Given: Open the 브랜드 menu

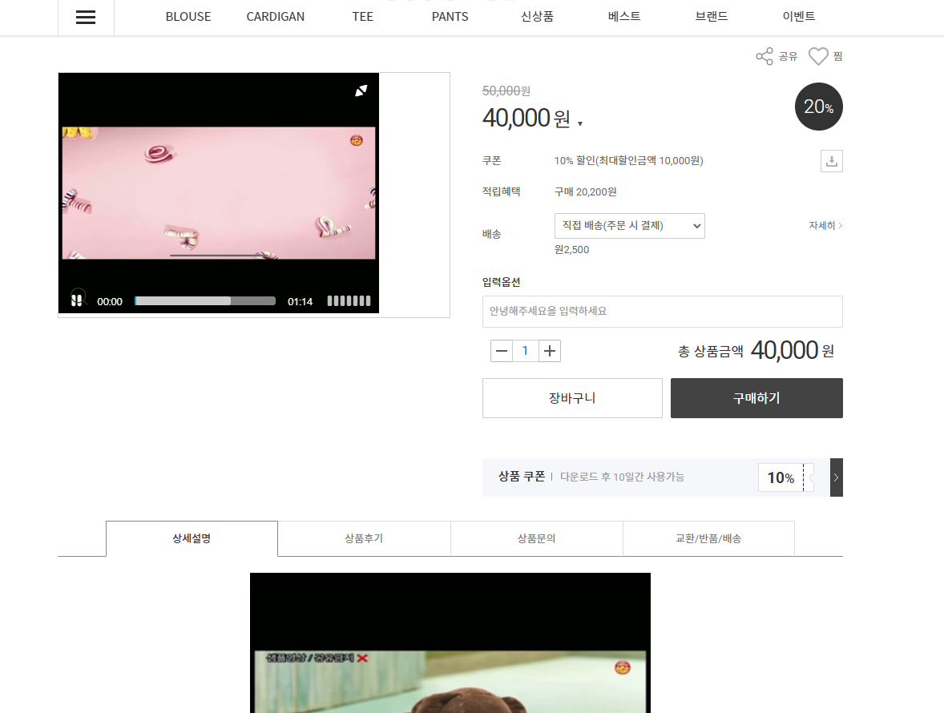Looking at the screenshot, I should (x=712, y=17).
